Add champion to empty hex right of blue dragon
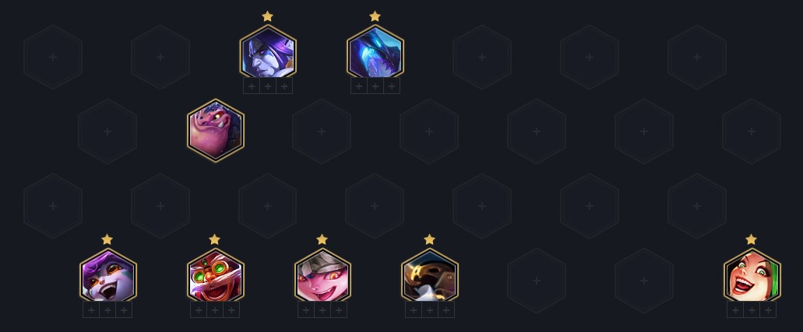 (x=482, y=58)
